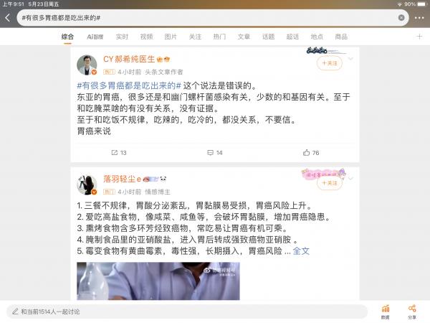Follow CY郝希纯医生 with +关注 button
The image size is (430, 323).
330,63
